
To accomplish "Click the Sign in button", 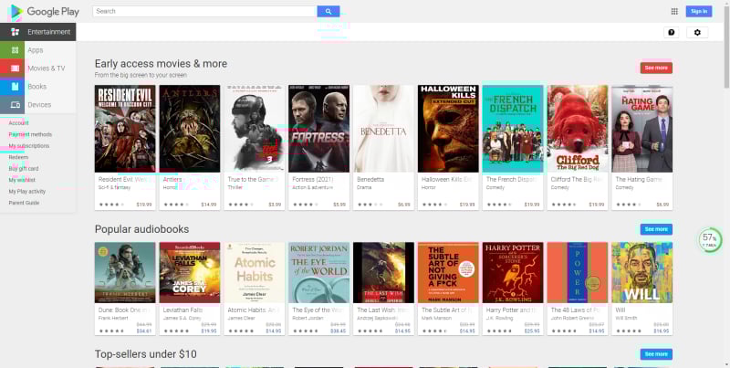I will pyautogui.click(x=698, y=11).
